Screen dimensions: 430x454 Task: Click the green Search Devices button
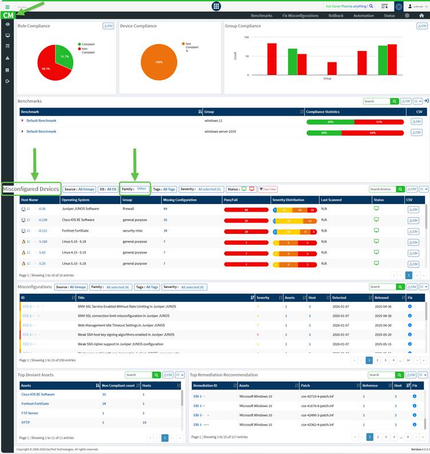(401, 189)
